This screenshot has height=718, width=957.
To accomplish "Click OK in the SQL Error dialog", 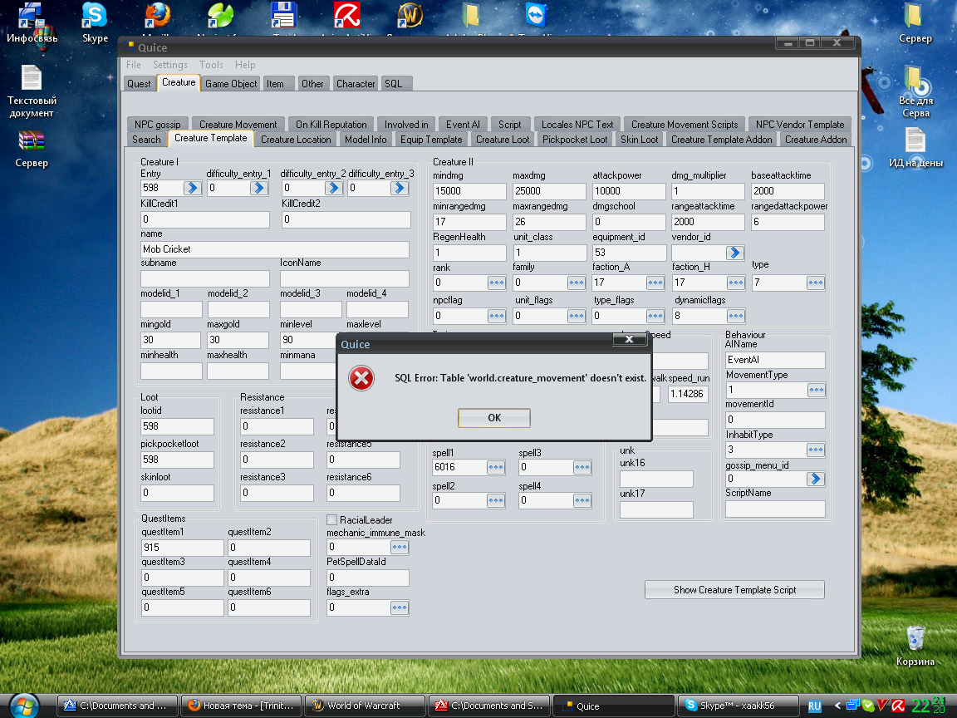I will point(493,418).
